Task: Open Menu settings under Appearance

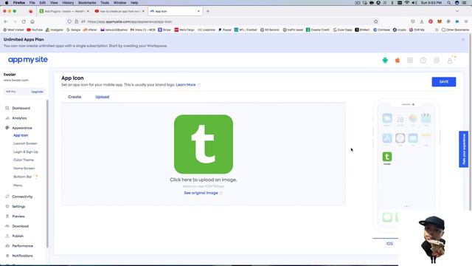Action: [x=18, y=185]
